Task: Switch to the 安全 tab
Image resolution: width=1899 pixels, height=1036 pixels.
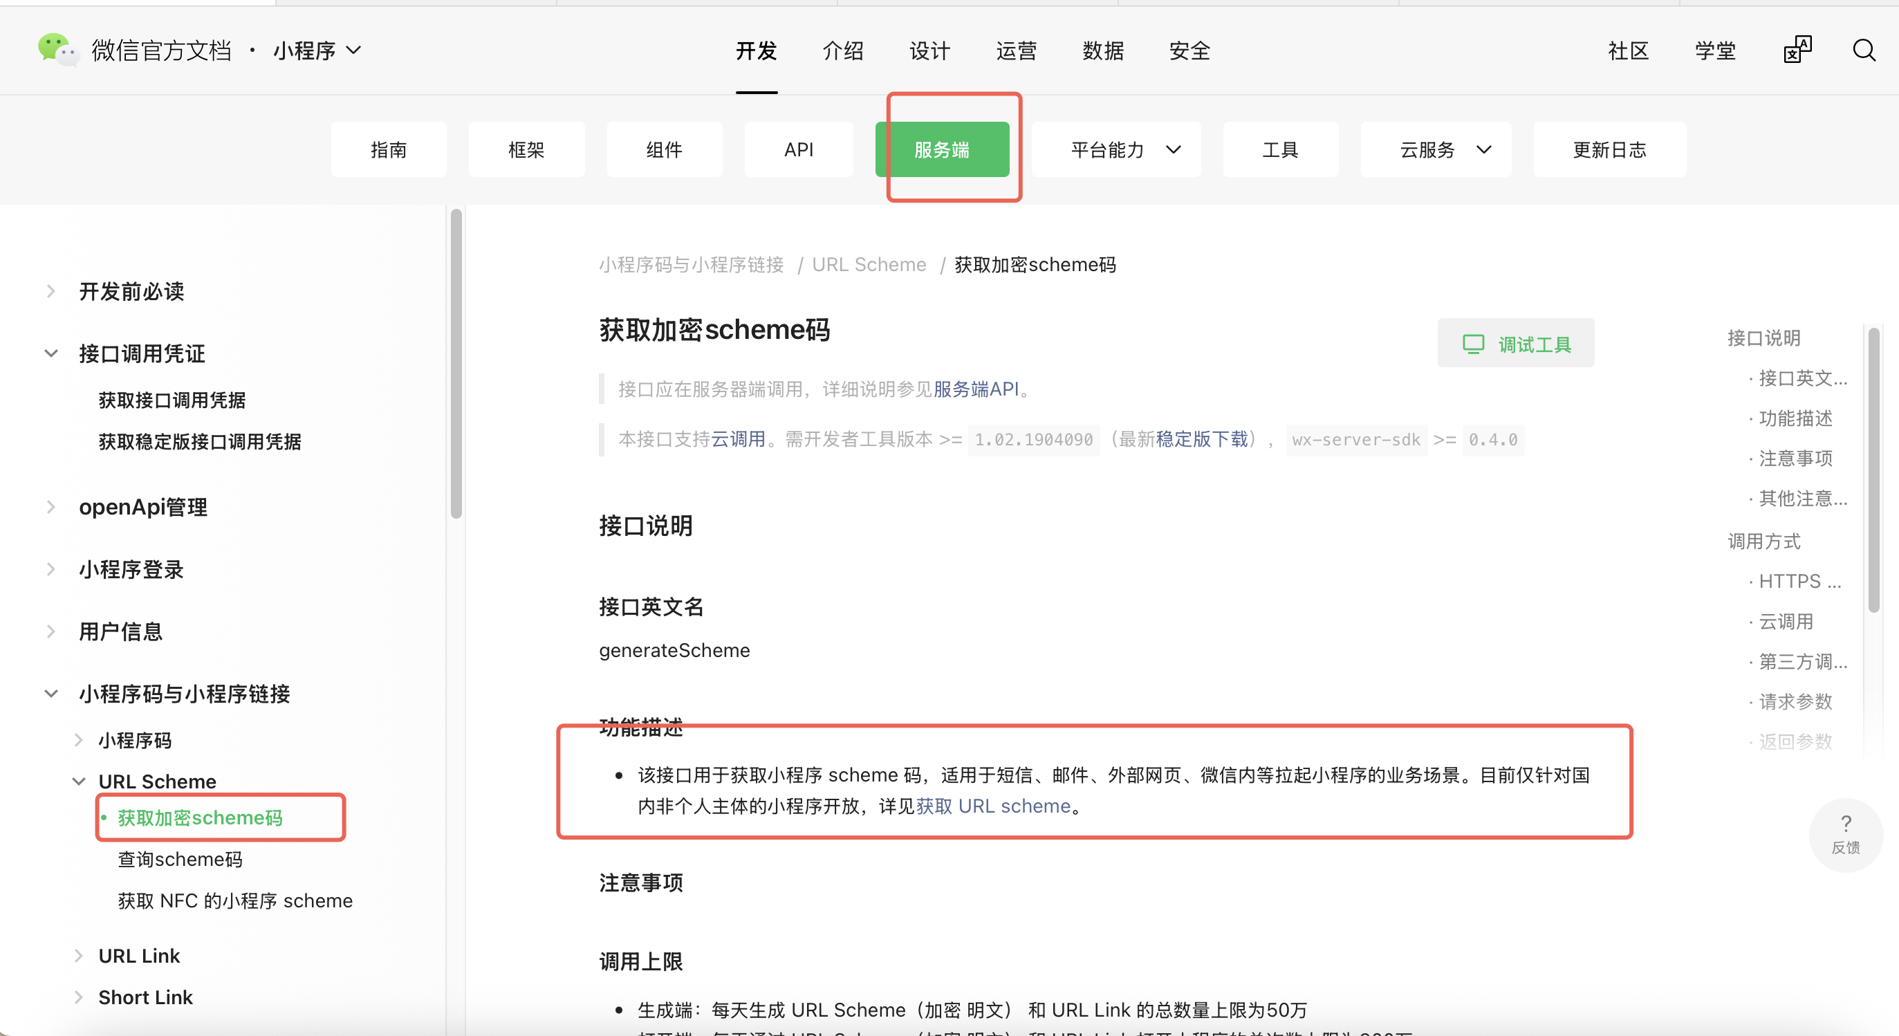Action: [1189, 51]
